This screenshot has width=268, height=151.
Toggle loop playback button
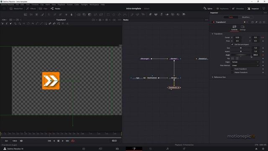[x=73, y=141]
